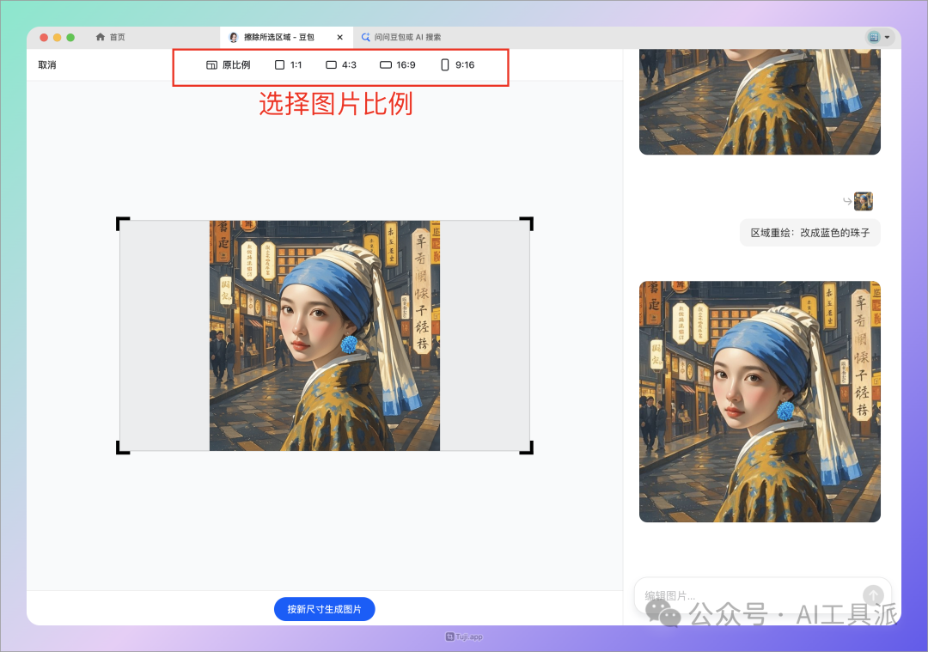928x652 pixels.
Task: Click the bottom-left crop corner handle
Action: coord(123,448)
